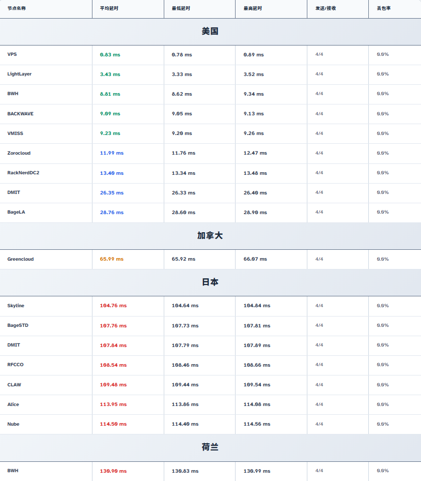Toggle the 加拿大 section header
The width and height of the screenshot is (421, 481).
210,236
